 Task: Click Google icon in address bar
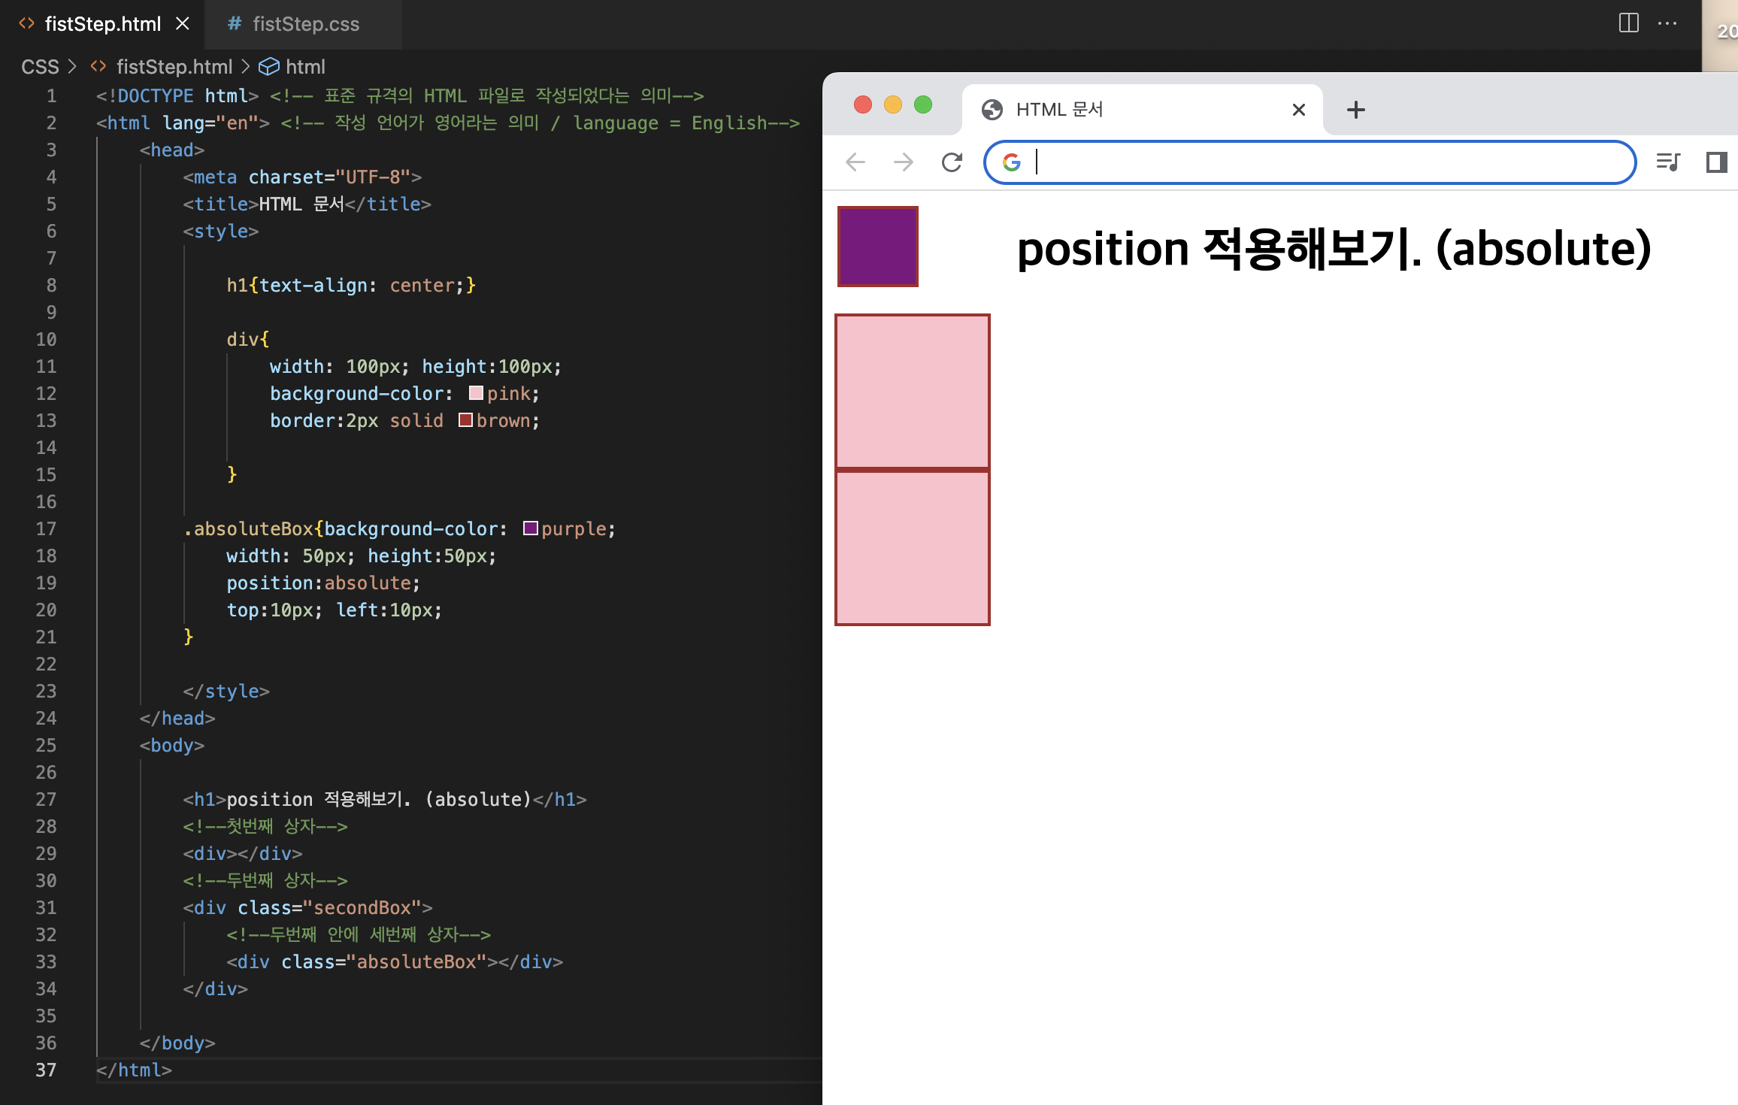1012,162
